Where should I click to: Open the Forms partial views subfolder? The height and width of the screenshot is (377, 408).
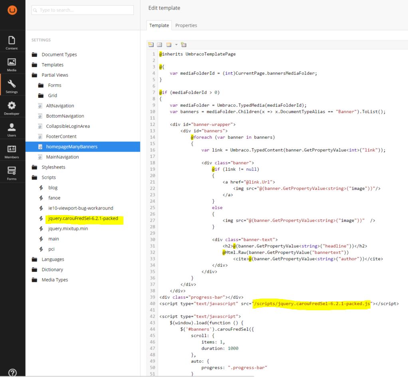[55, 85]
